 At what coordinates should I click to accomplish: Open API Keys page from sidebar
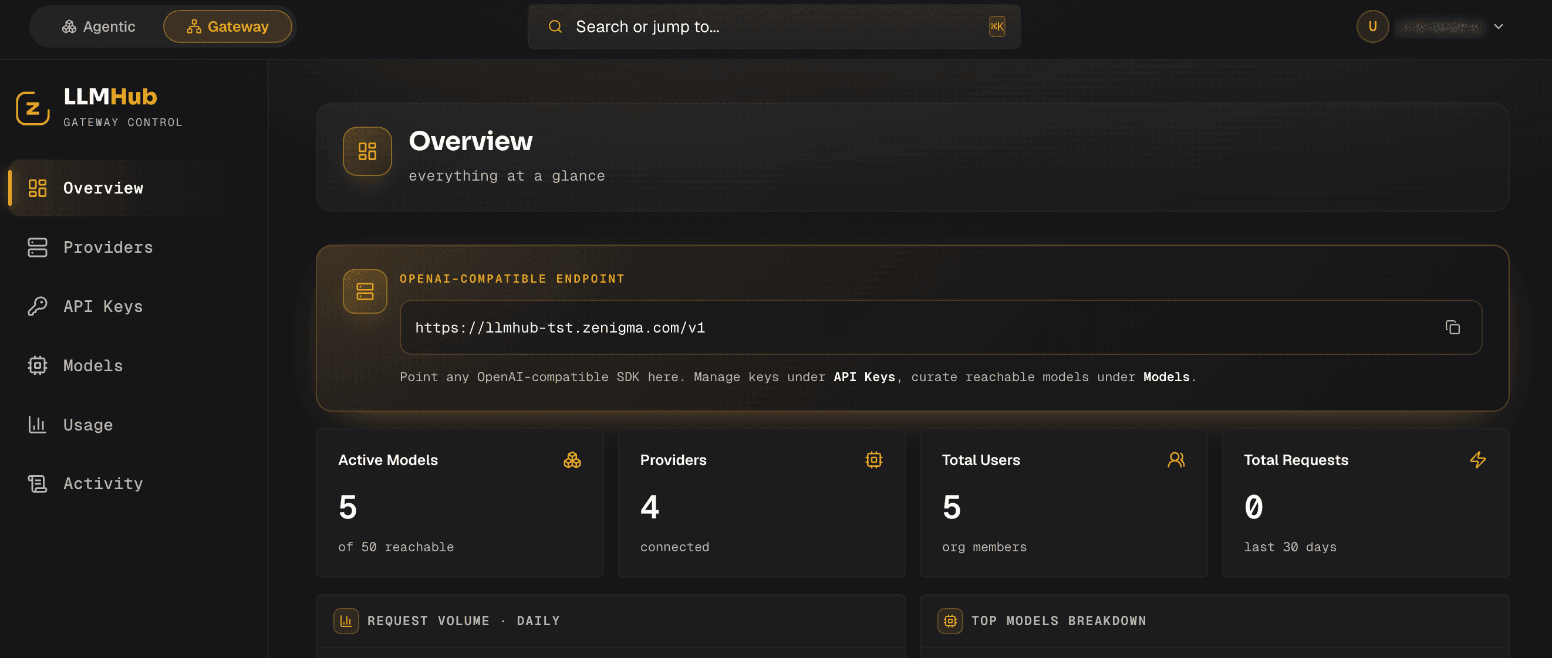(x=134, y=306)
